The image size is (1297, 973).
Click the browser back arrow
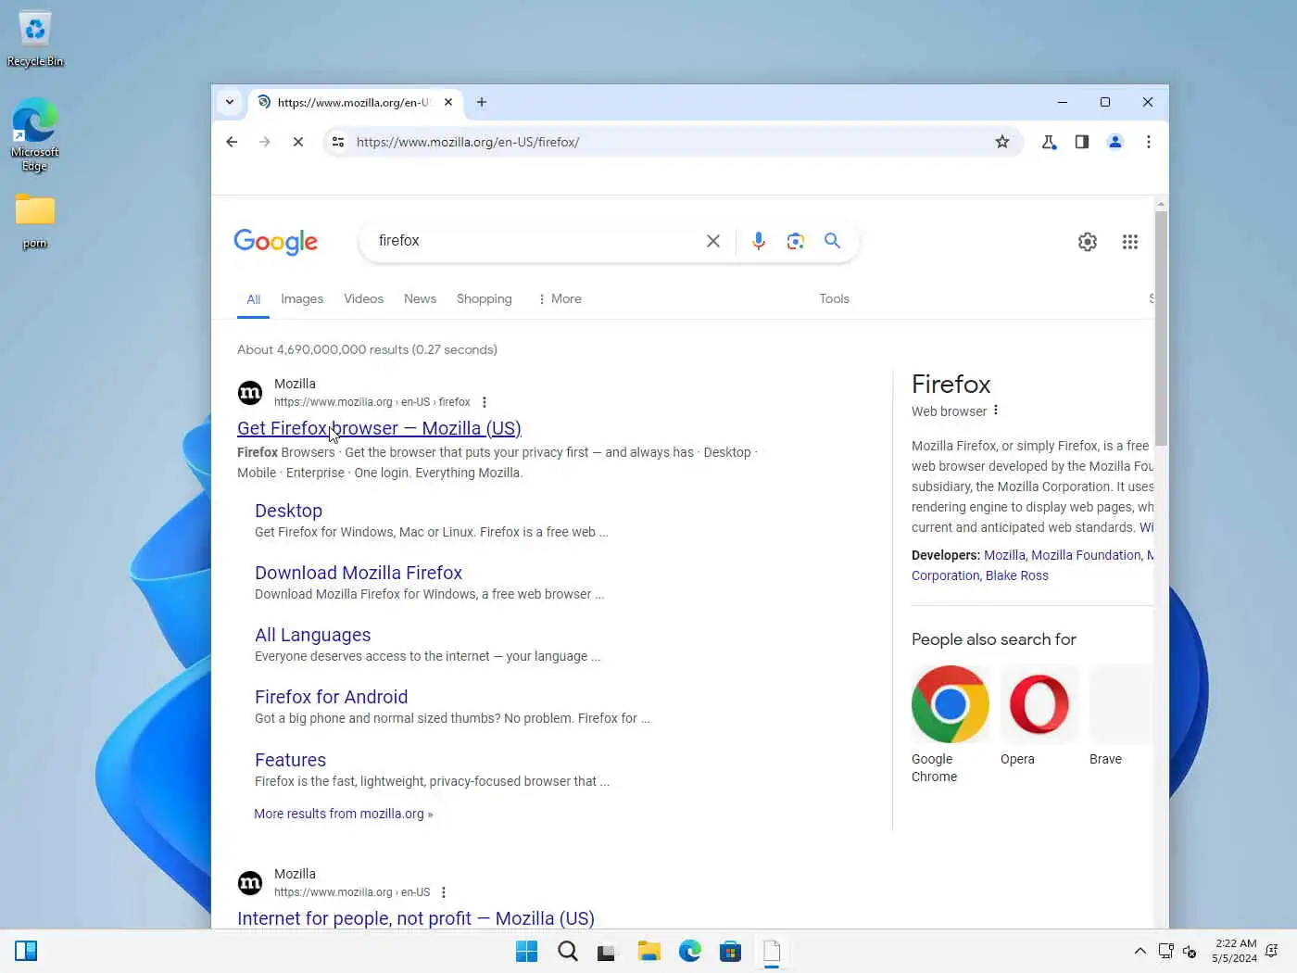click(x=232, y=142)
